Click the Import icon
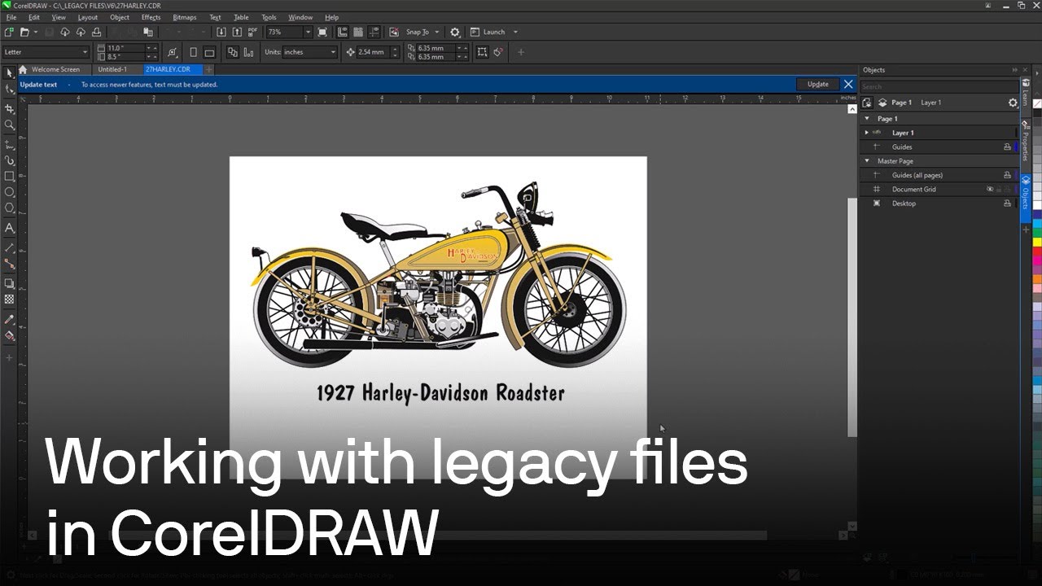Image resolution: width=1042 pixels, height=586 pixels. tap(221, 32)
